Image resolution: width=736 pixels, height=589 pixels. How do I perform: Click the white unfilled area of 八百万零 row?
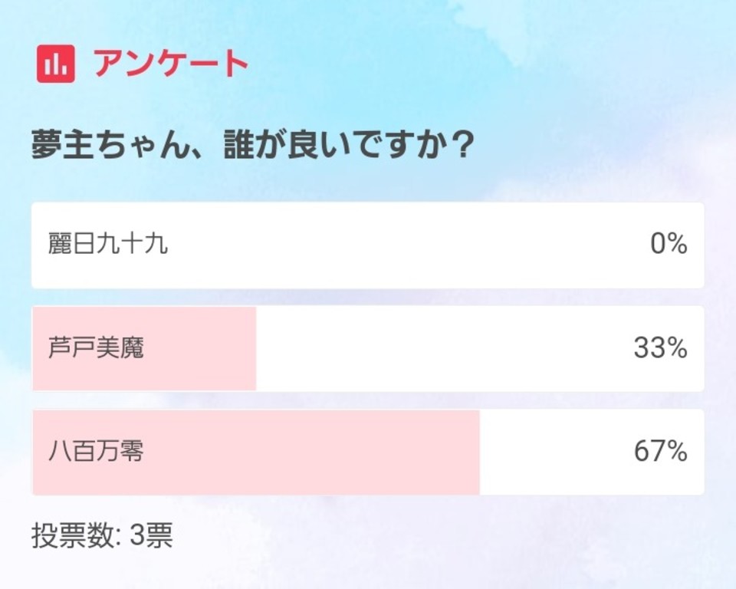(554, 452)
